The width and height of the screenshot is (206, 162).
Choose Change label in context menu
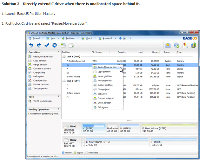click(x=108, y=89)
